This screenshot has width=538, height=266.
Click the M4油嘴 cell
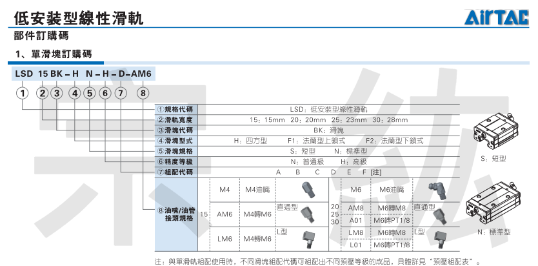[x=257, y=189]
